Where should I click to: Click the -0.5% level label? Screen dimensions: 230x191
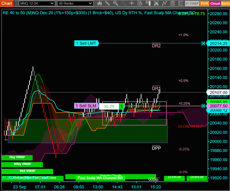(x=183, y=172)
